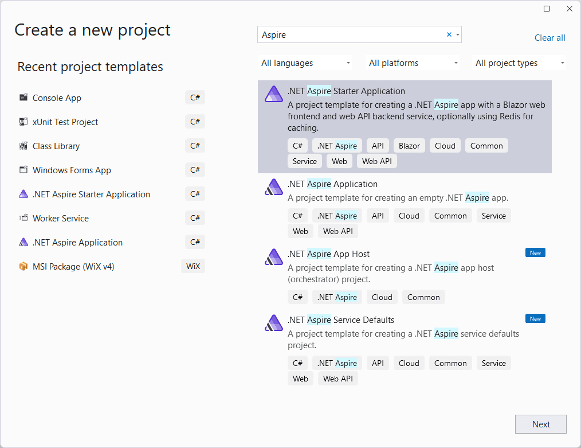Click the Service tag on Aspire Application
Image resolution: width=581 pixels, height=448 pixels.
pos(493,216)
